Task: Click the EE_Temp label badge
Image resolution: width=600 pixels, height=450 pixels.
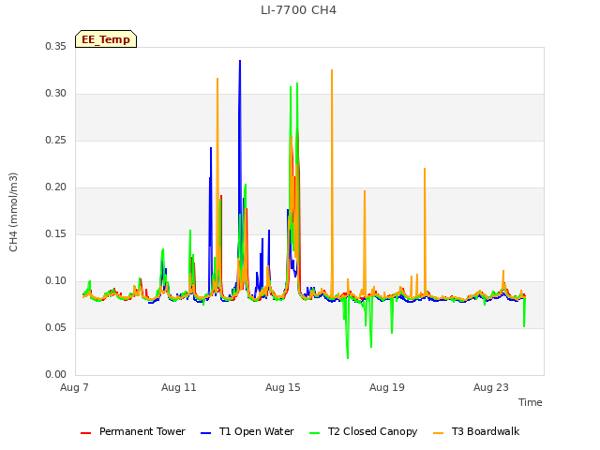Action: tap(106, 39)
